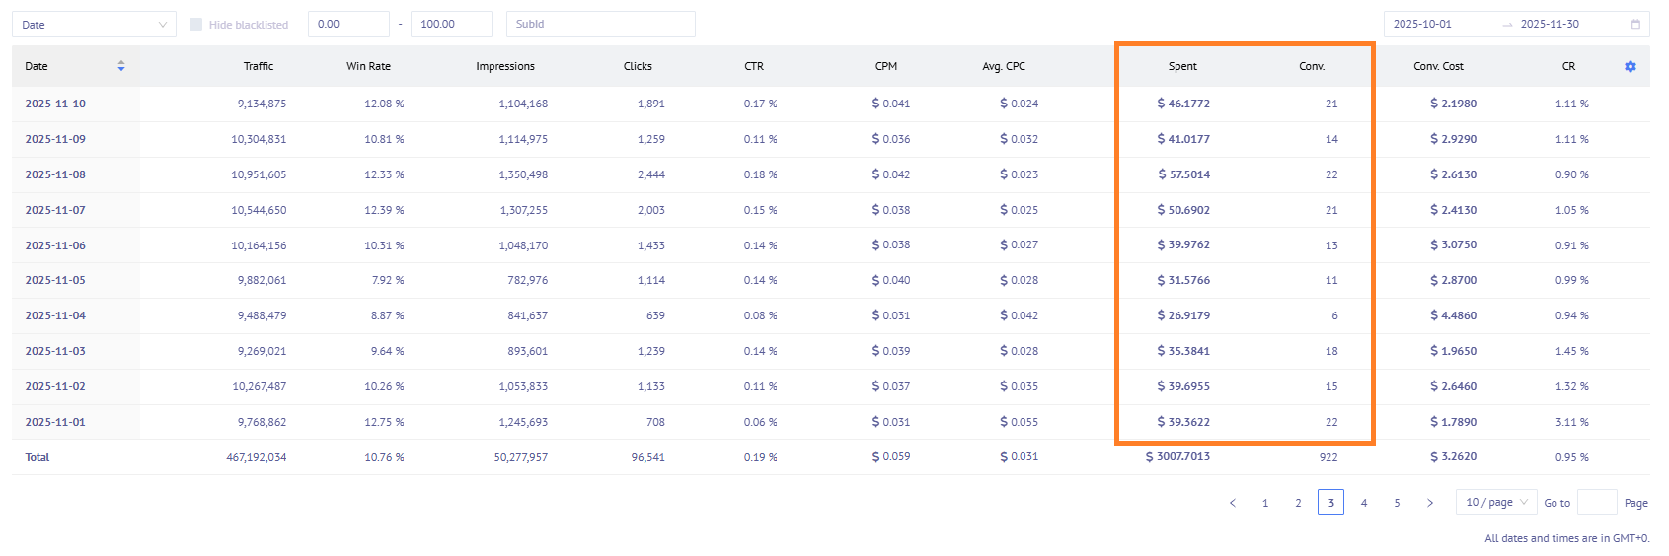1669x556 pixels.
Task: Sort table by Date column arrows
Action: 121,66
